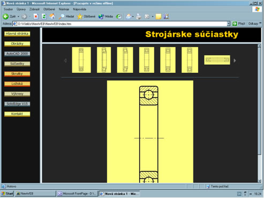Open the Mail icon dropdown arrow
This screenshot has width=264, height=198.
pyautogui.click(x=133, y=17)
